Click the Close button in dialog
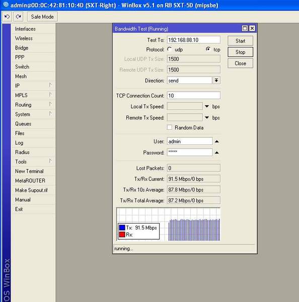The width and height of the screenshot is (299, 302). [240, 63]
